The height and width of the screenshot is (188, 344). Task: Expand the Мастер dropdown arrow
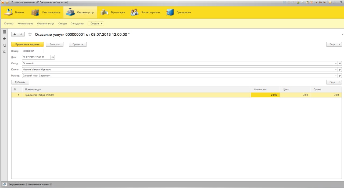point(336,76)
